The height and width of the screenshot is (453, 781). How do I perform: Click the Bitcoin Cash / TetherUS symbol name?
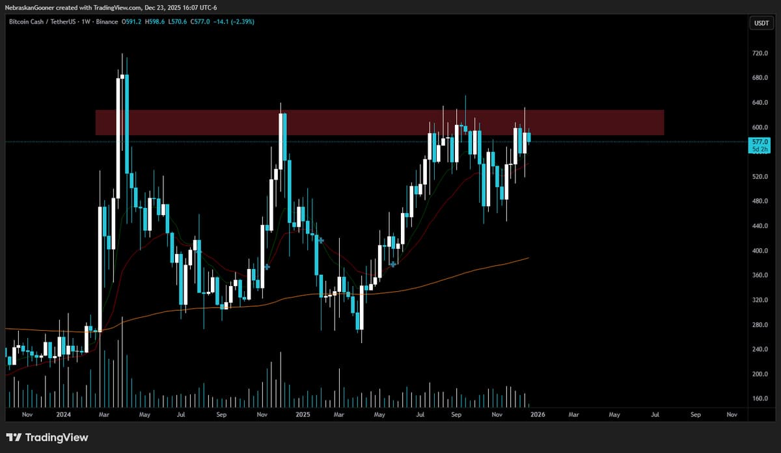42,21
